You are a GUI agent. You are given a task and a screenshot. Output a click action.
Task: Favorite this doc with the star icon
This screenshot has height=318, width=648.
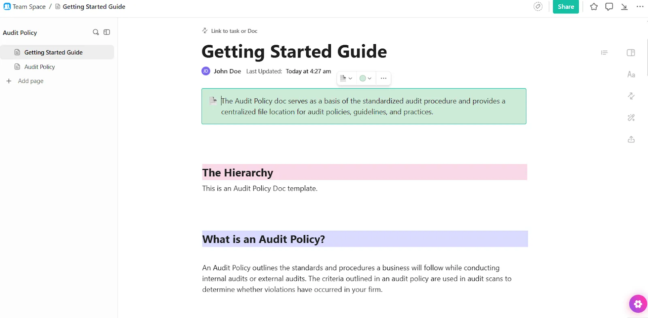[x=594, y=7]
